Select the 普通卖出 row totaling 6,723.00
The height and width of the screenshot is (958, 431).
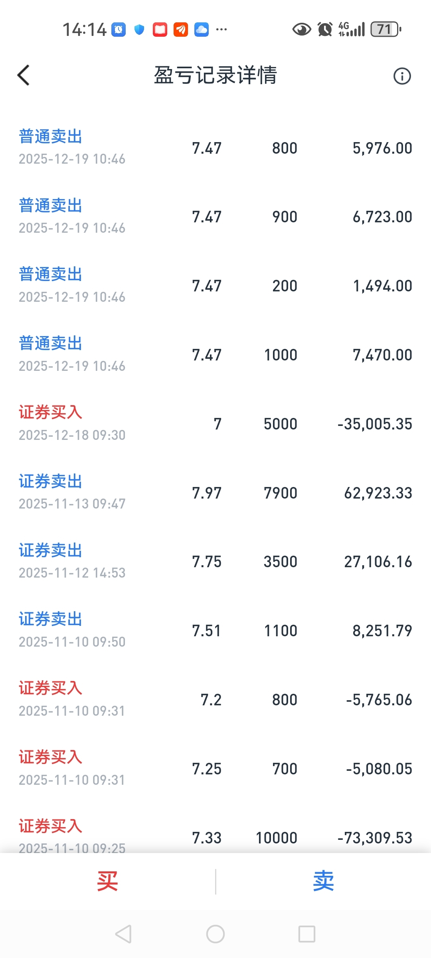[x=215, y=217]
